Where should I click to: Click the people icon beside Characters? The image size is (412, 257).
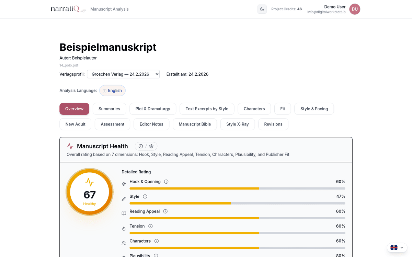point(124,243)
